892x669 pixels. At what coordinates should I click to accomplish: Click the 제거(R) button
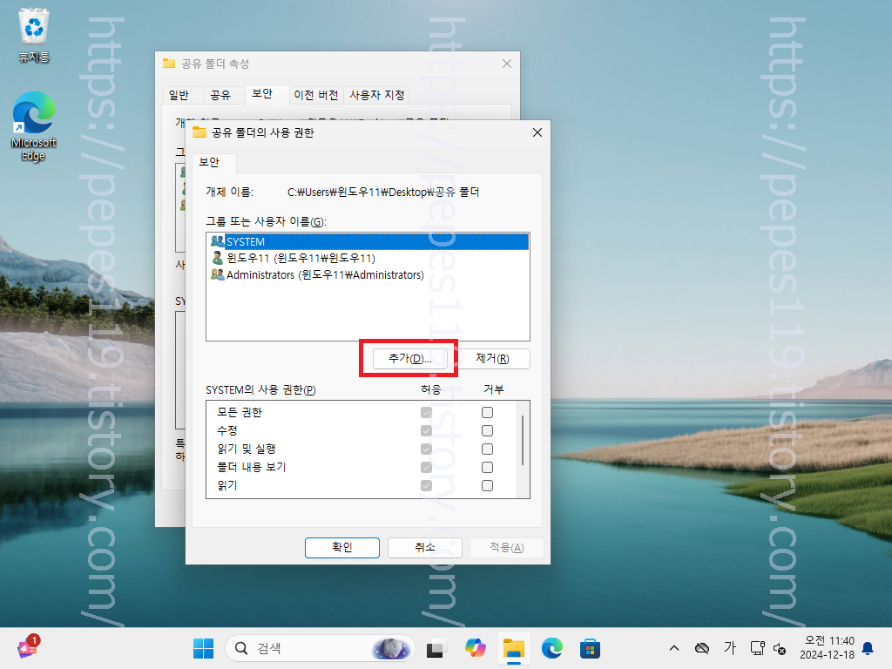[x=493, y=358]
